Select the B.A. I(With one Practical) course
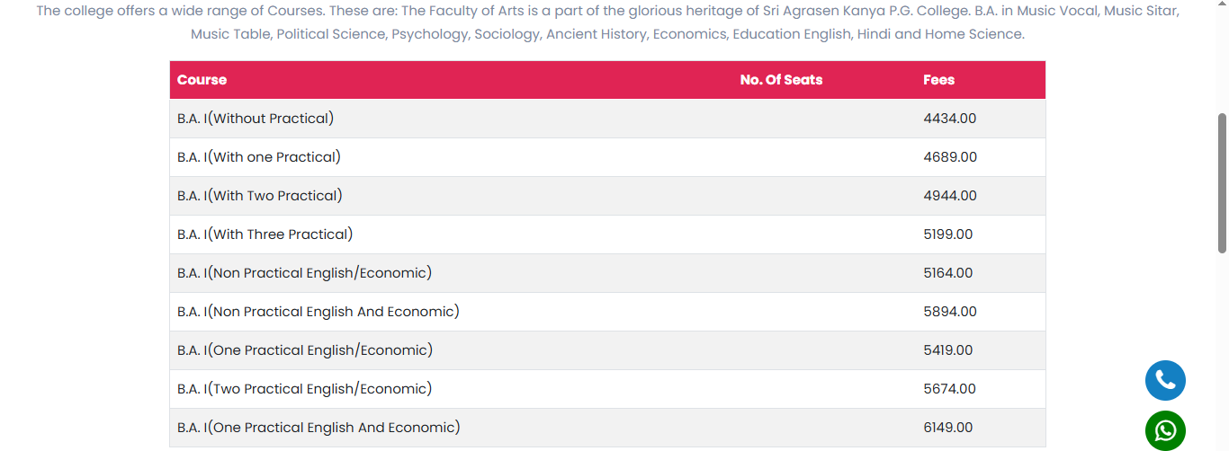The image size is (1229, 451). [x=259, y=157]
